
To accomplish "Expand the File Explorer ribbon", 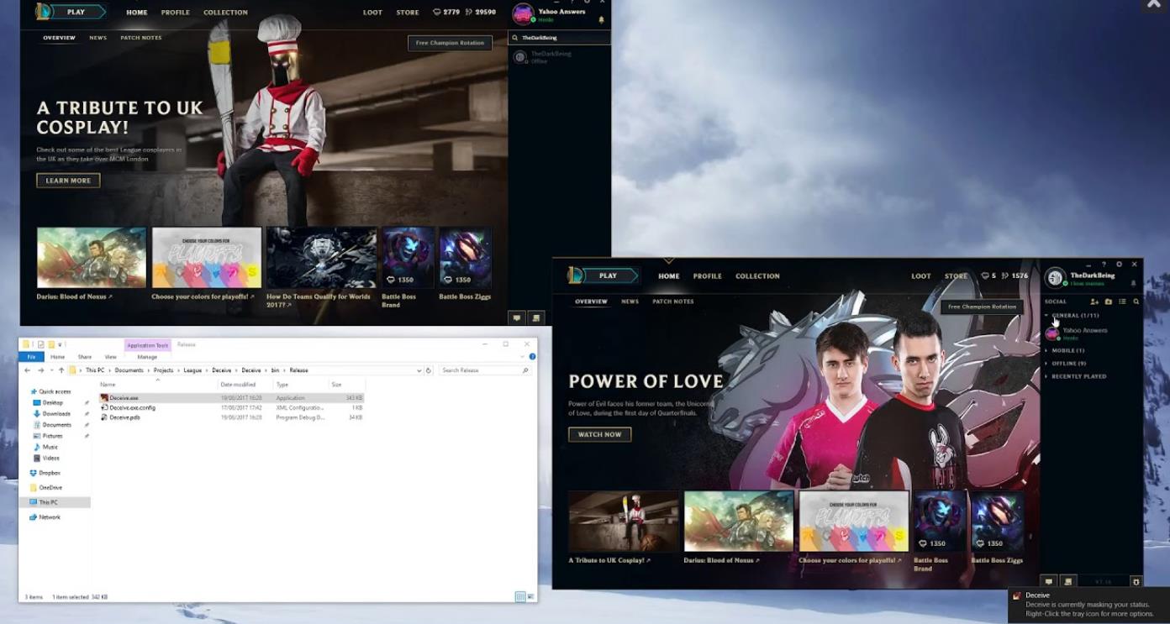I will tap(522, 357).
